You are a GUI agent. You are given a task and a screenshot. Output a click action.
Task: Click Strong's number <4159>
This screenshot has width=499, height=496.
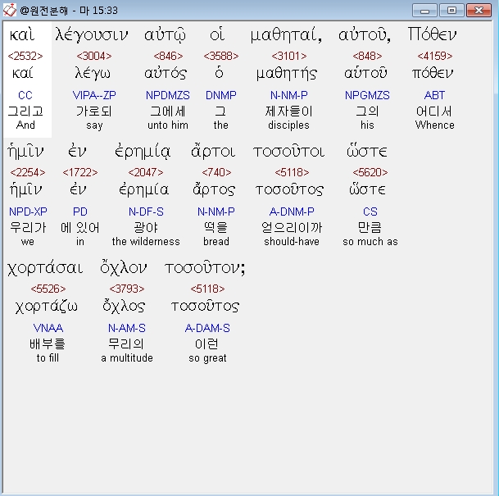click(x=435, y=56)
